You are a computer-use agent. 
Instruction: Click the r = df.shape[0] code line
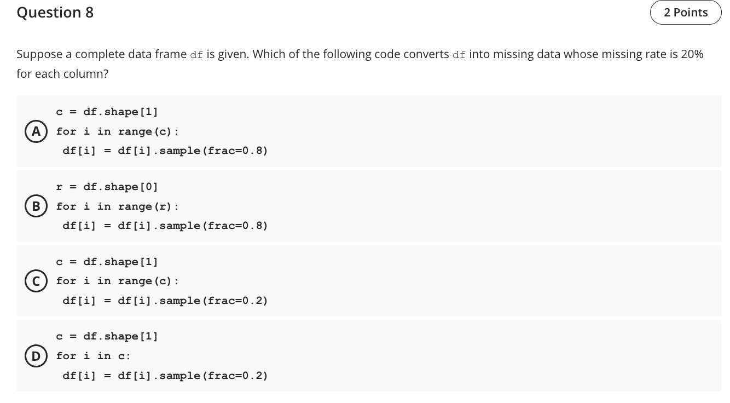[107, 187]
